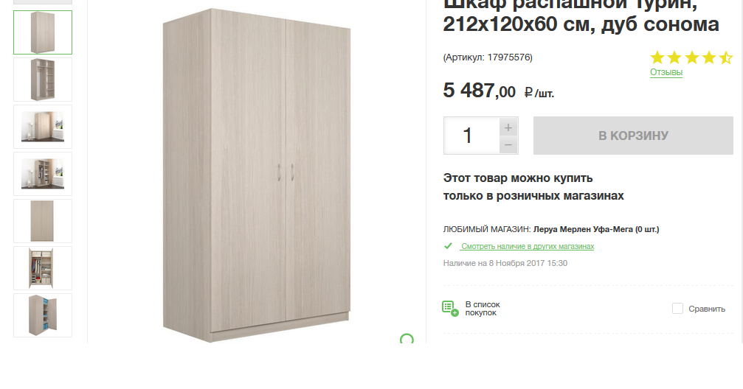Image resolution: width=743 pixels, height=389 pixels.
Task: Click the green circular zoom icon
Action: [x=407, y=339]
